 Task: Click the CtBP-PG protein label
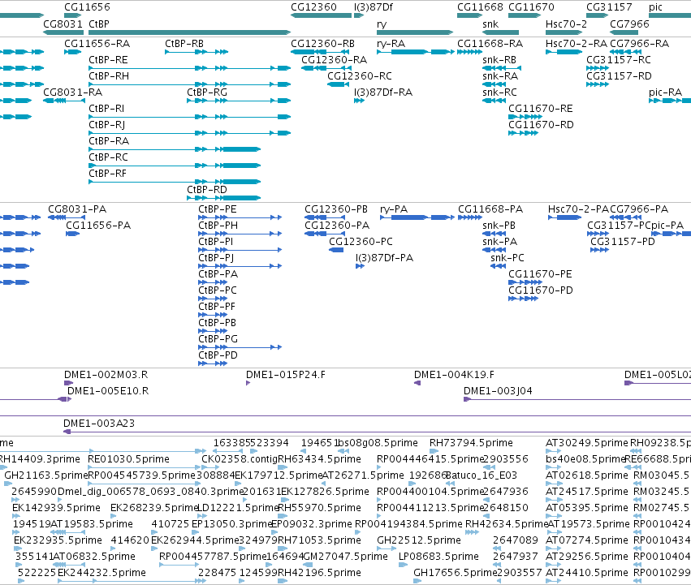pyautogui.click(x=218, y=339)
